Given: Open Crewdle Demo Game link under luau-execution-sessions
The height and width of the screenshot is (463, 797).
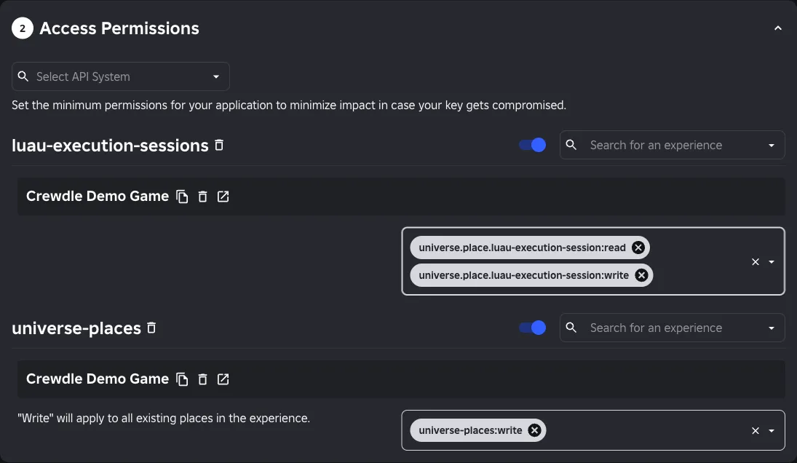Looking at the screenshot, I should 223,196.
